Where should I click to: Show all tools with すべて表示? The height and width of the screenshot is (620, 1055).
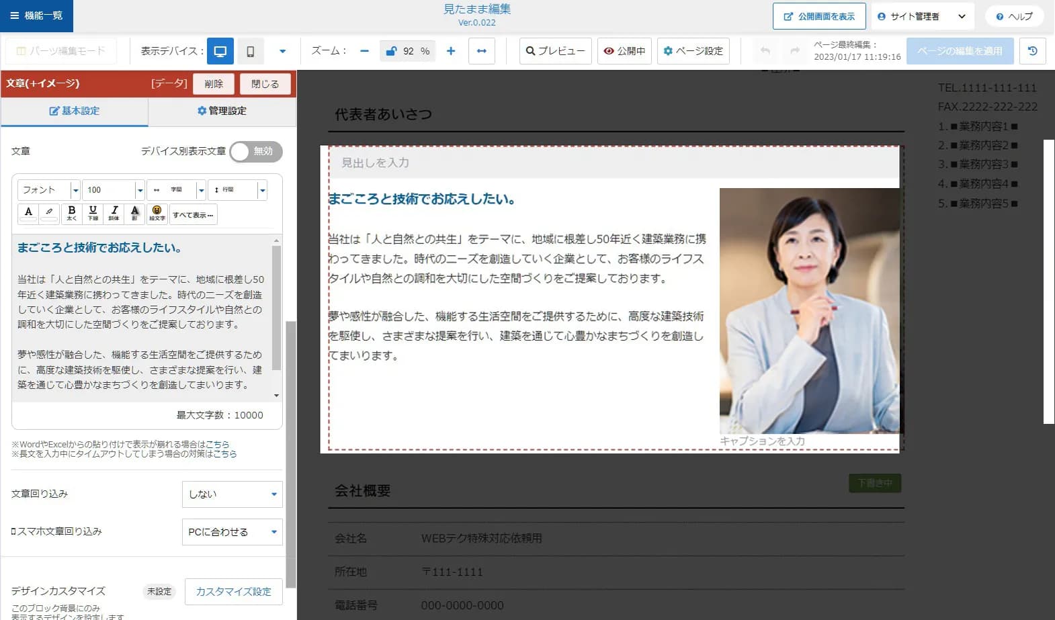point(193,215)
